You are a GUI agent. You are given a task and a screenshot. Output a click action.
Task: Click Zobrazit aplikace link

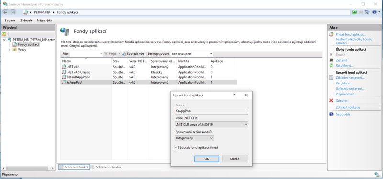348,107
